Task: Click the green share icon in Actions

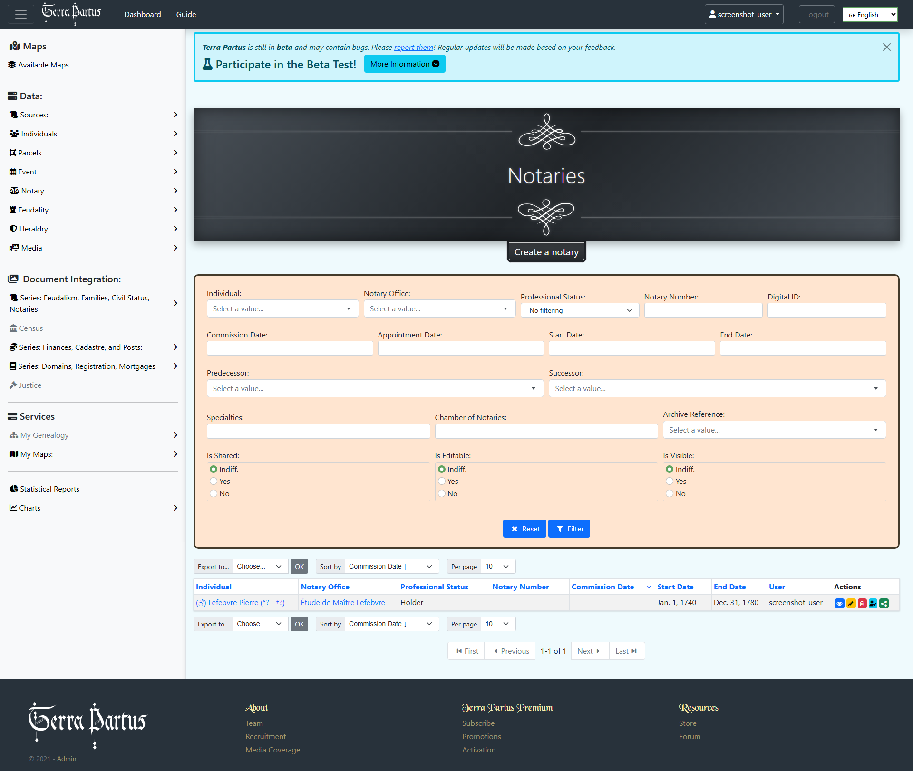Action: (884, 604)
